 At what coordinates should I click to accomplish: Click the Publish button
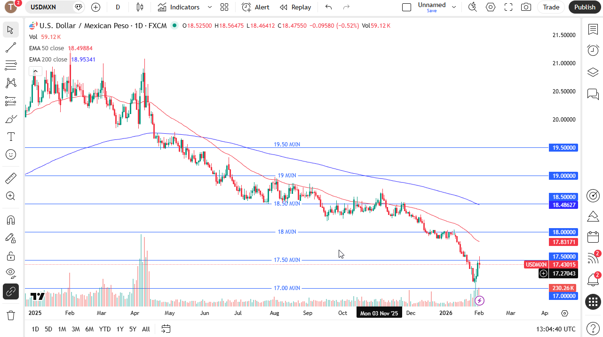pyautogui.click(x=585, y=7)
